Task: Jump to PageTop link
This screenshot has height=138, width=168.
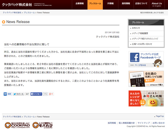Action: (x=160, y=116)
